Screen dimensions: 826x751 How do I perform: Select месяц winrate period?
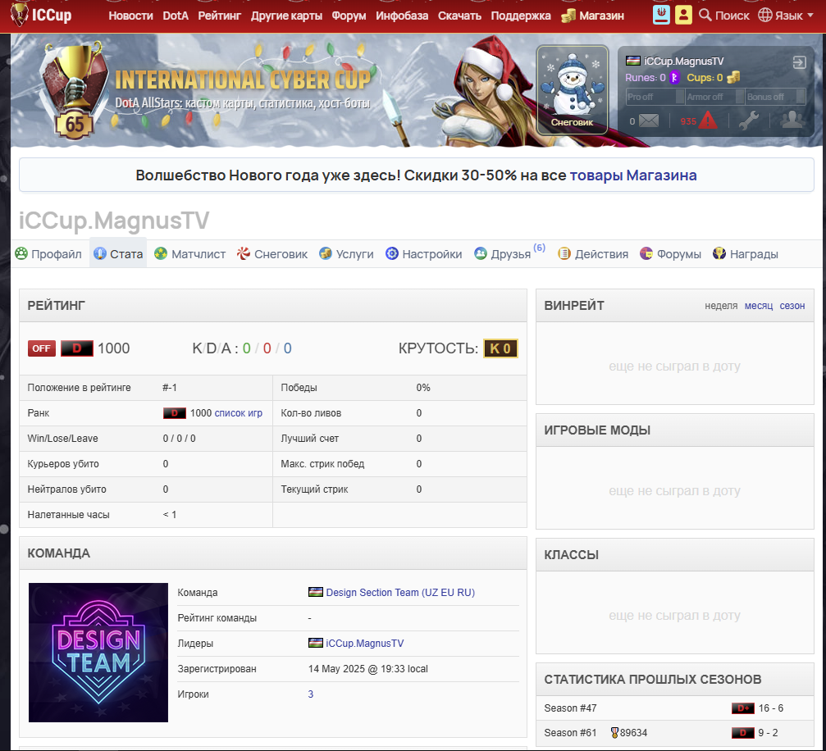pos(759,306)
